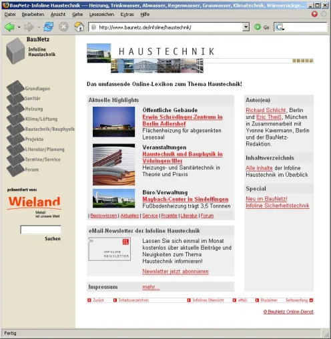Expand the URL address bar dropdown

coord(246,27)
